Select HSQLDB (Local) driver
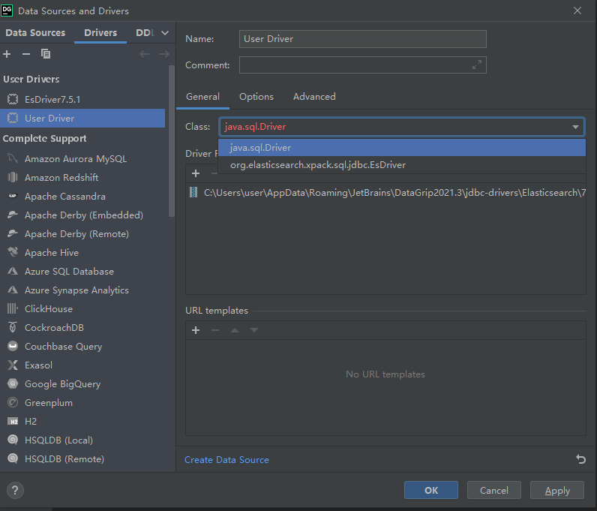597x511 pixels. click(82, 440)
